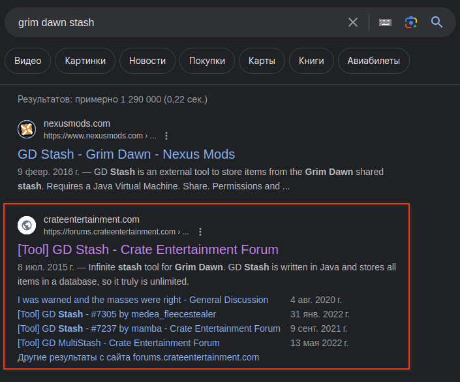The image size is (460, 382).
Task: Open [Tool] GD Stash - Crate Entertainment Forum
Action: [148, 249]
